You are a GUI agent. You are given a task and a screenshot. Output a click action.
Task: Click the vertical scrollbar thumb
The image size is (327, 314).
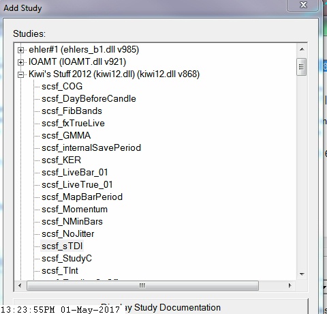(x=302, y=67)
